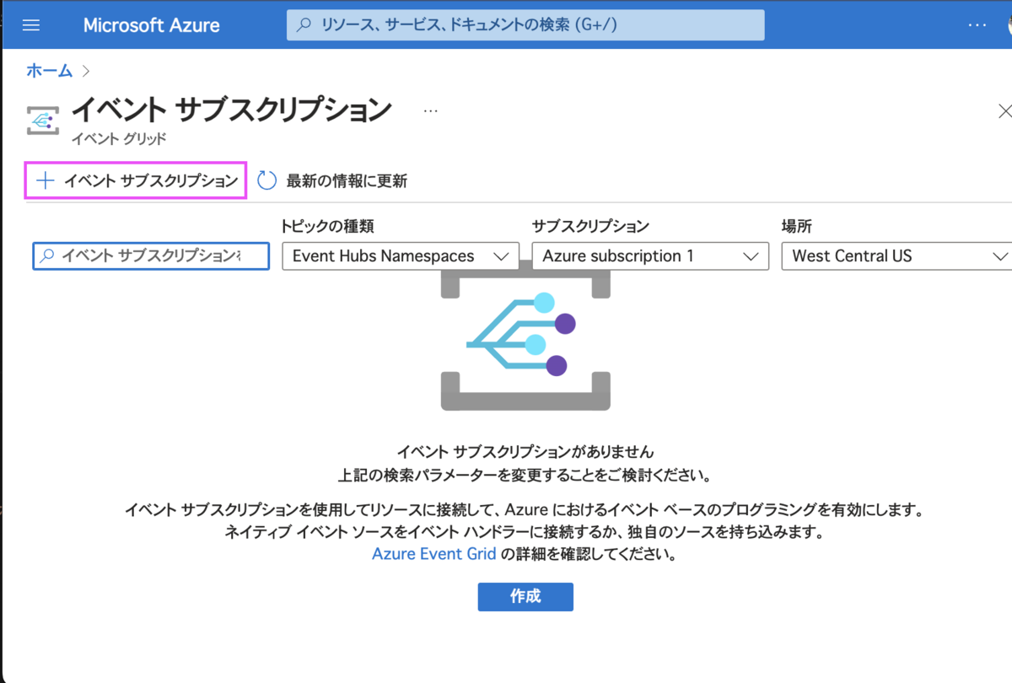Click the refresh circular arrow icon
Image resolution: width=1012 pixels, height=683 pixels.
pos(266,180)
